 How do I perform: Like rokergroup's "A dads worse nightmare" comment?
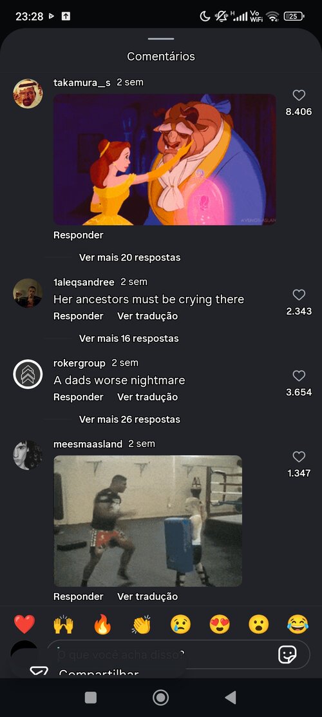299,375
